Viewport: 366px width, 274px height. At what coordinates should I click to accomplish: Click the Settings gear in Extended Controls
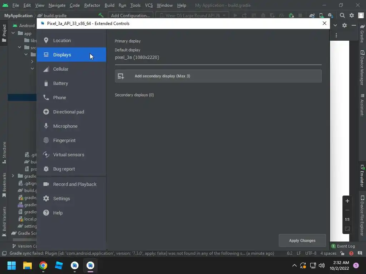pos(46,198)
